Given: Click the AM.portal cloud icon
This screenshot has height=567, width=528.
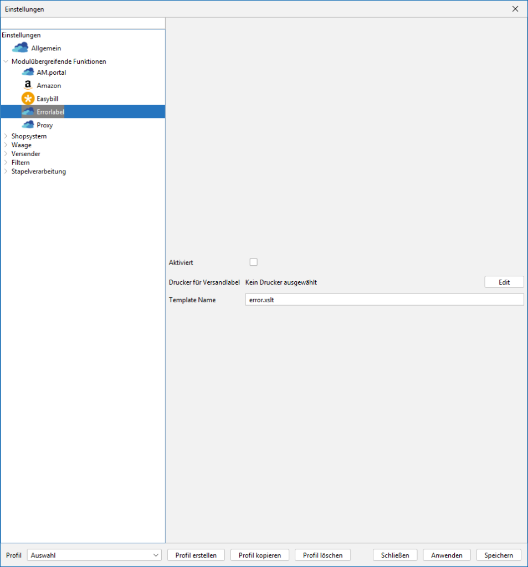Looking at the screenshot, I should pyautogui.click(x=28, y=72).
